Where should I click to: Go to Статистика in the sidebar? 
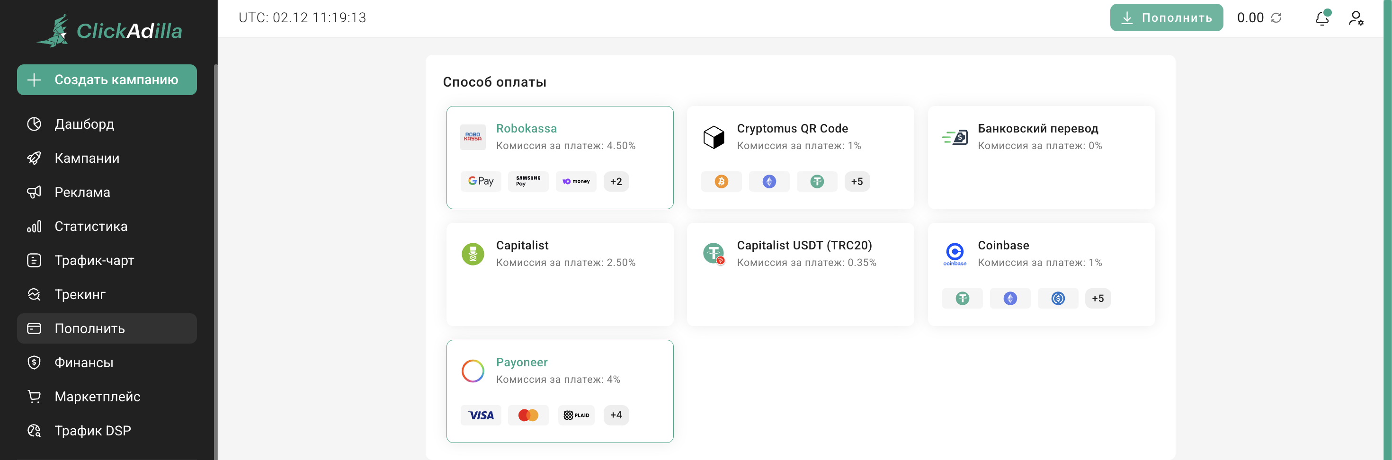point(91,226)
